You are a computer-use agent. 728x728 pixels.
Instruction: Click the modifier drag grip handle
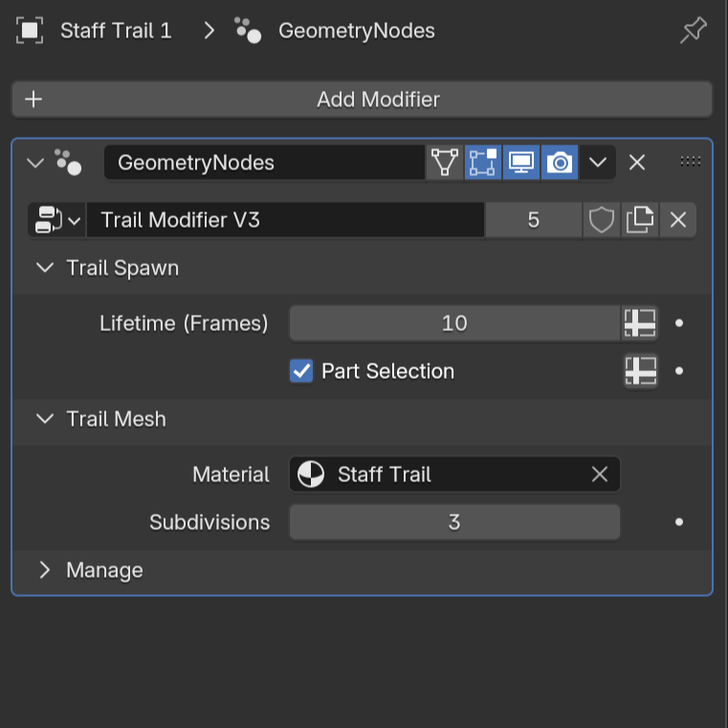tap(690, 163)
